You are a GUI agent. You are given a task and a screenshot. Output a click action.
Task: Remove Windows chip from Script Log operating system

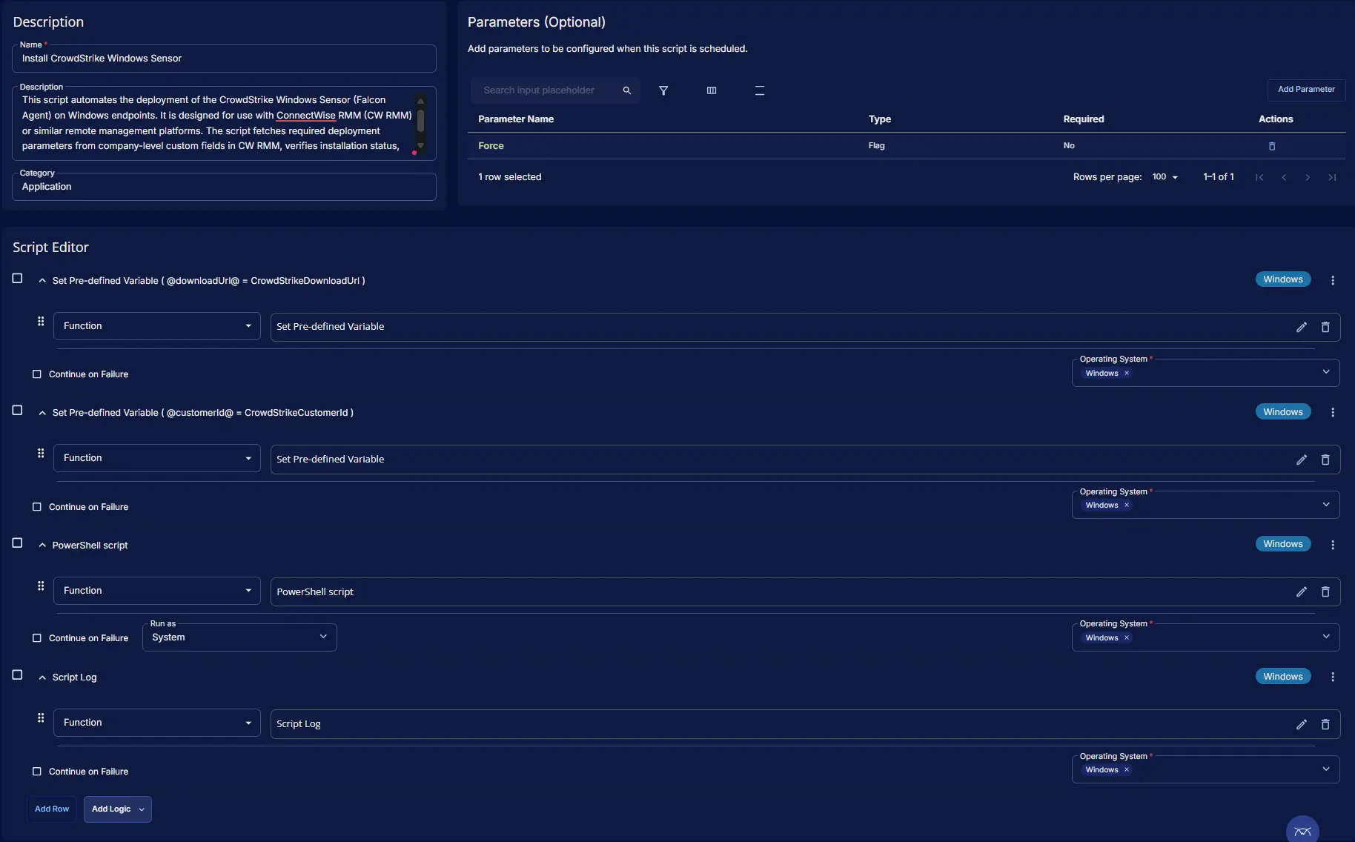coord(1127,770)
